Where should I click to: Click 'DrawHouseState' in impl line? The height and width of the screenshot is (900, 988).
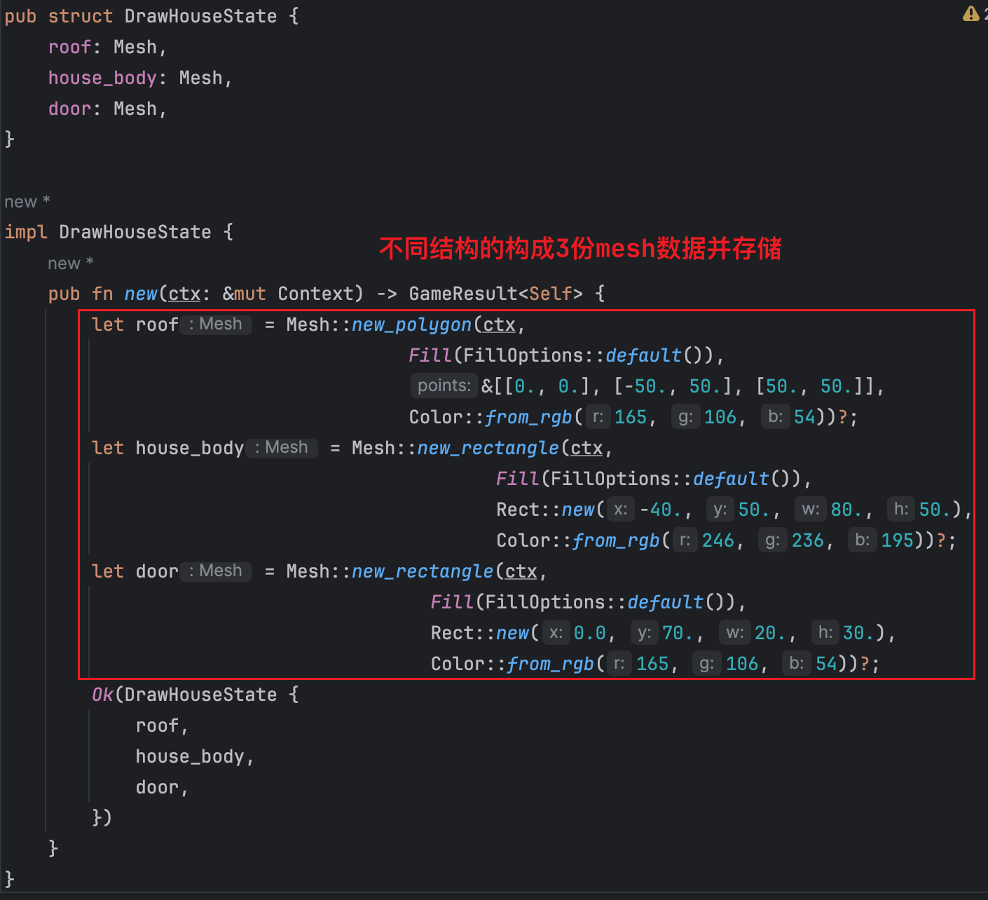tap(135, 232)
